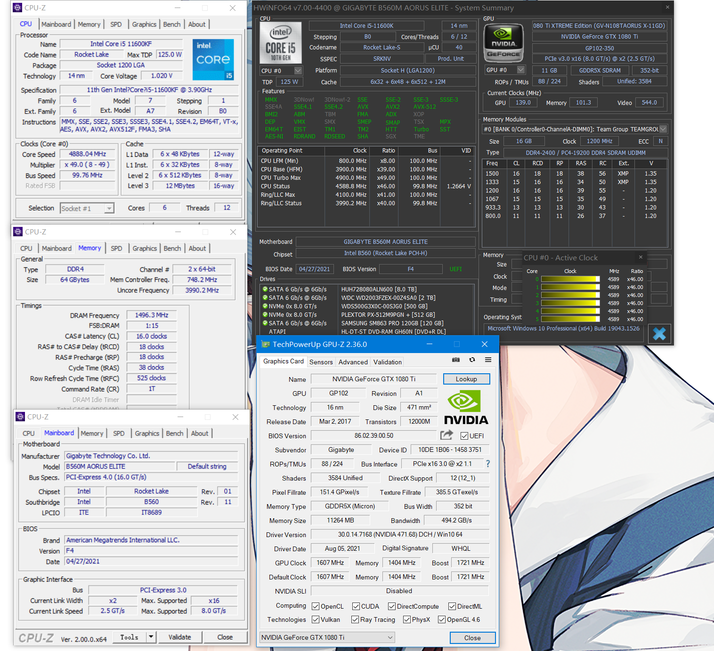714x651 pixels.
Task: Toggle the DirectCompute checkbox
Action: (x=392, y=606)
